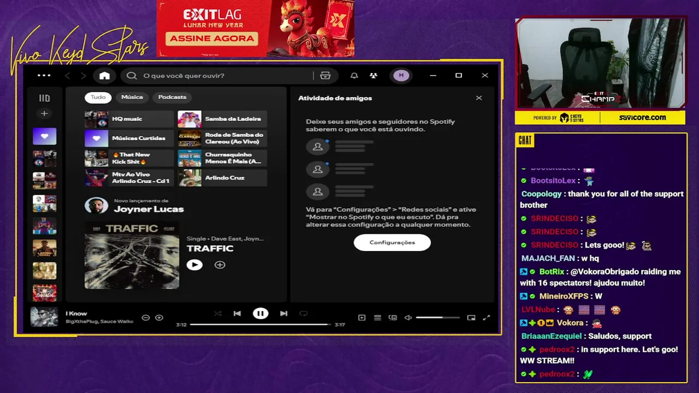Pause the current song

tap(260, 313)
